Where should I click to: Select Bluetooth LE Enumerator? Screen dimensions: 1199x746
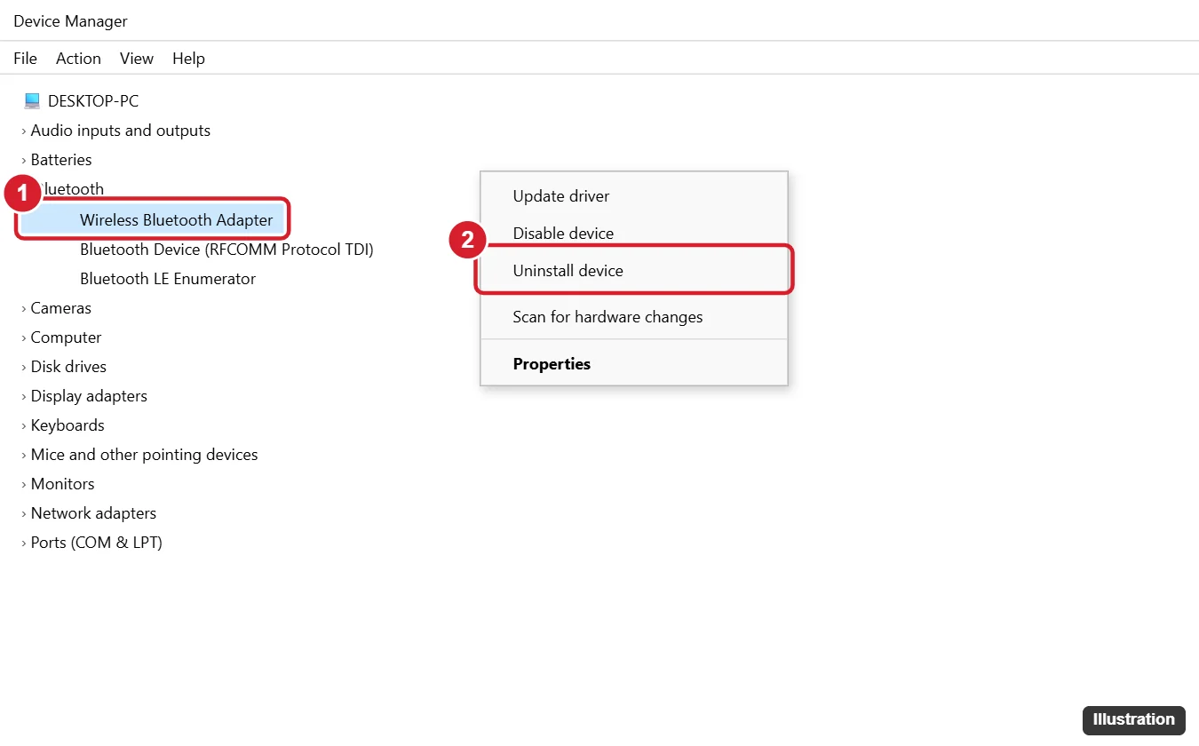(168, 279)
